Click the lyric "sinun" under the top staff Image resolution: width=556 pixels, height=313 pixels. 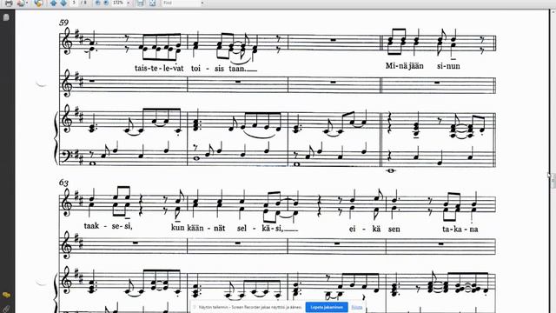point(448,66)
